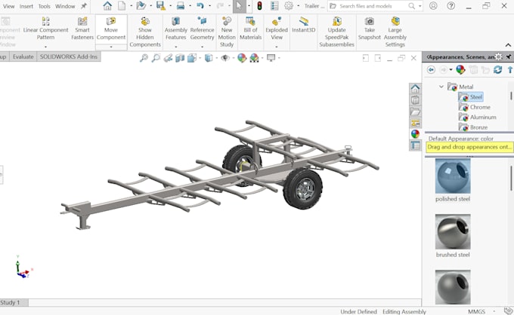Viewport: 514px width, 315px height.
Task: Choose the polished steel appearance thumbnail
Action: (x=453, y=176)
